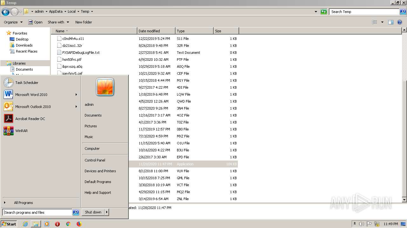Open the Help question mark icon
Image resolution: width=407 pixels, height=228 pixels.
[x=400, y=22]
